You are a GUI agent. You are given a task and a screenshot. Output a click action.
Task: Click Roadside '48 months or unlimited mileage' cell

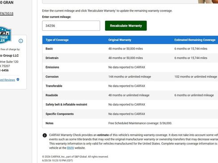point(129,95)
